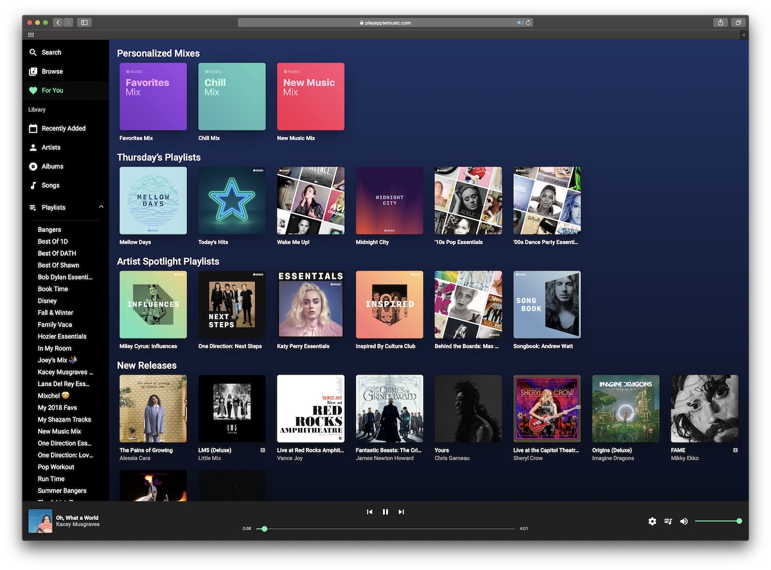Adjust the volume slider
The width and height of the screenshot is (771, 570).
718,521
